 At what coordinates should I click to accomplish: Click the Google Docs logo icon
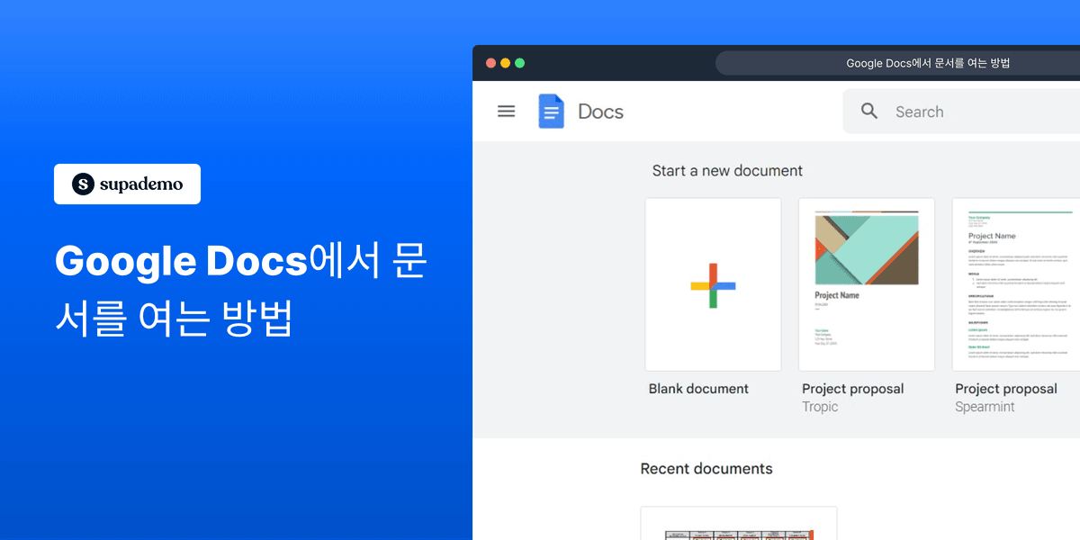pyautogui.click(x=551, y=111)
